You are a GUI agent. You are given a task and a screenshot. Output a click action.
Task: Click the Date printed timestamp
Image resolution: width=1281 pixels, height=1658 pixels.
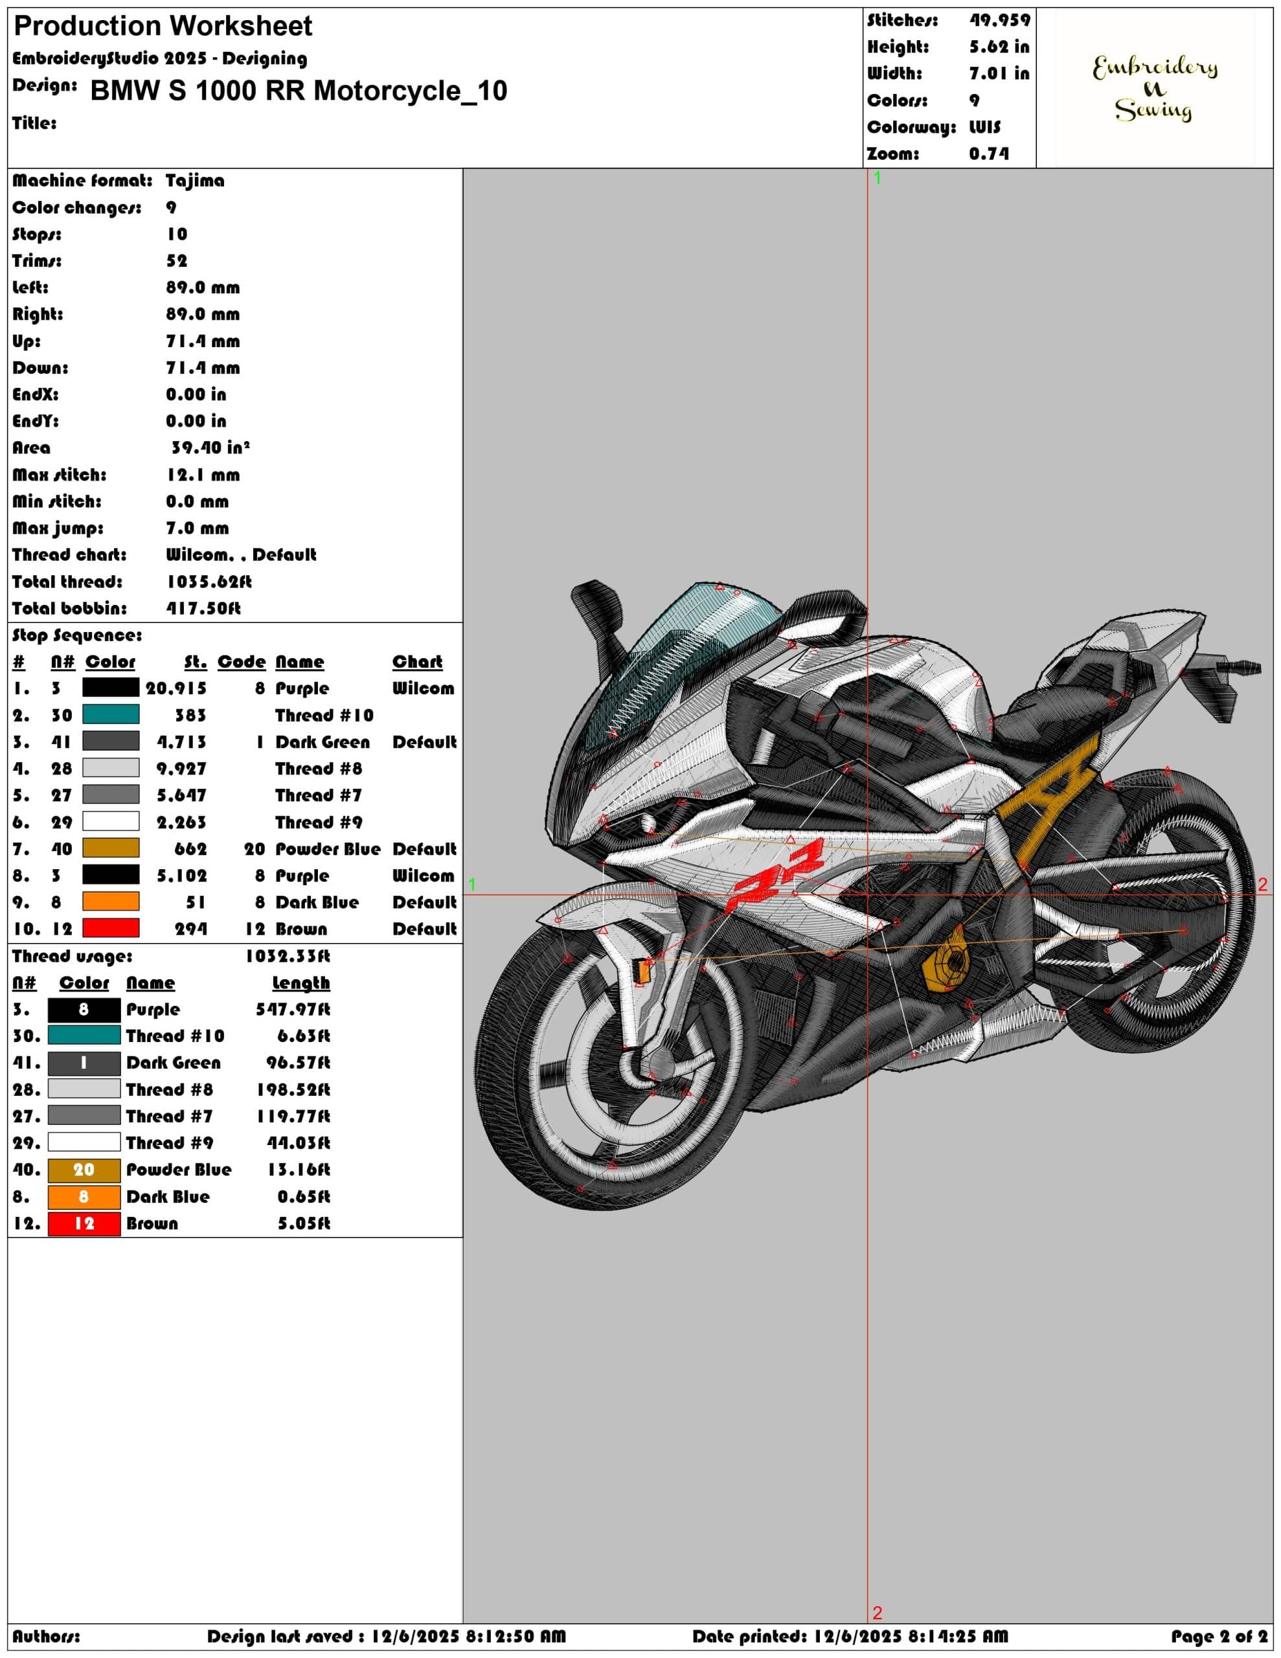(x=850, y=1637)
